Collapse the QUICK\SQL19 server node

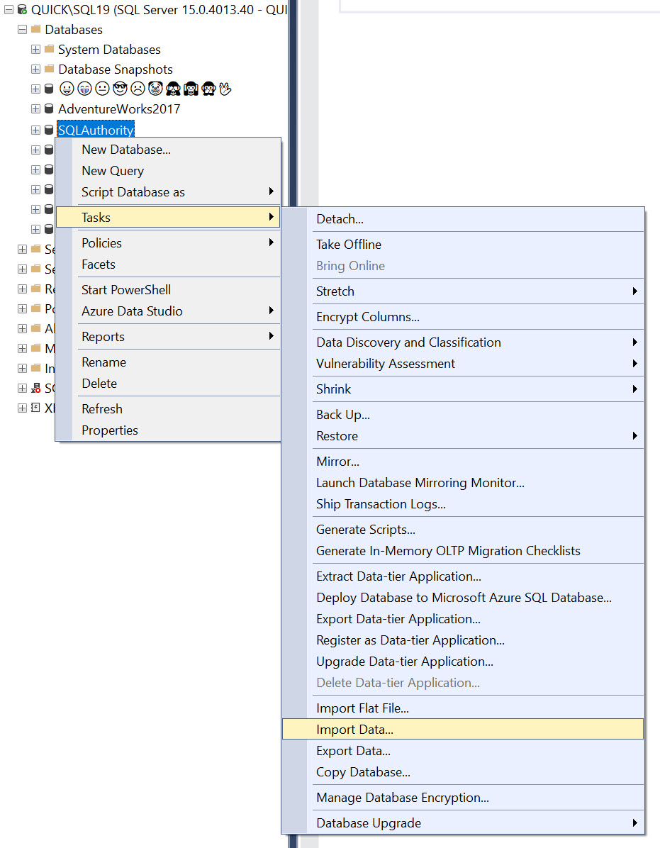click(x=9, y=10)
